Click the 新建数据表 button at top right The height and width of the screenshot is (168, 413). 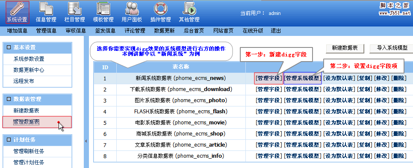pyautogui.click(x=345, y=48)
